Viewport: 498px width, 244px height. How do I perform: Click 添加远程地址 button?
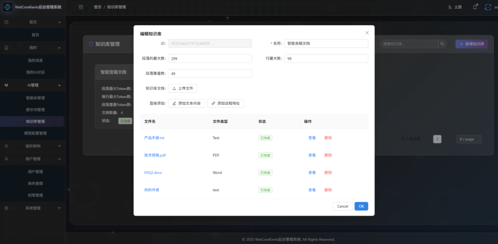coord(225,103)
